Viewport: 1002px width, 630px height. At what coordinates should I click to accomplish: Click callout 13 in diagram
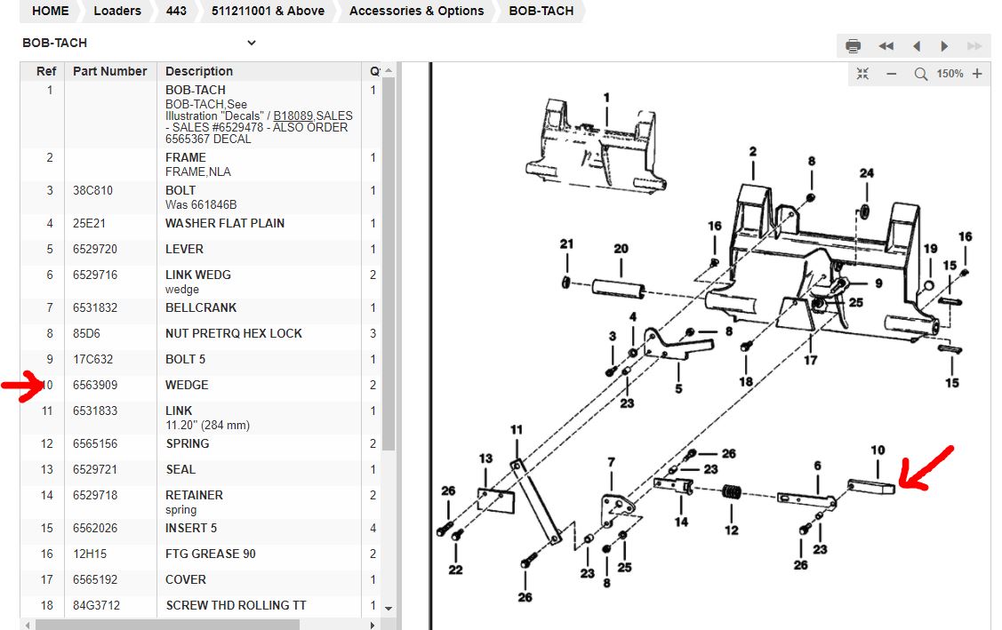pyautogui.click(x=485, y=459)
